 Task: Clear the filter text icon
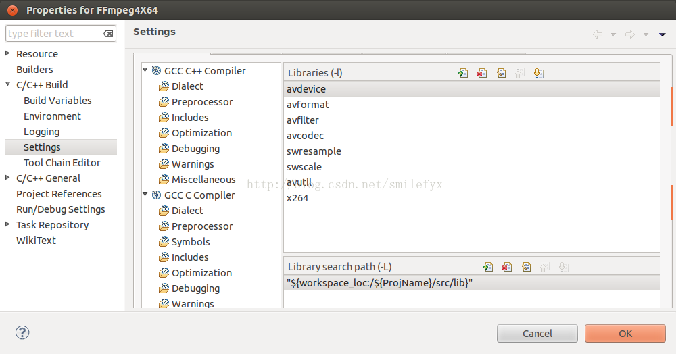coord(109,34)
